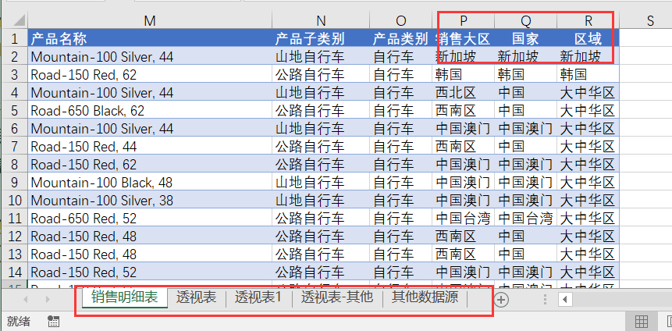Select 韩国 in the 国家 column
This screenshot has height=331, width=672.
tap(526, 75)
